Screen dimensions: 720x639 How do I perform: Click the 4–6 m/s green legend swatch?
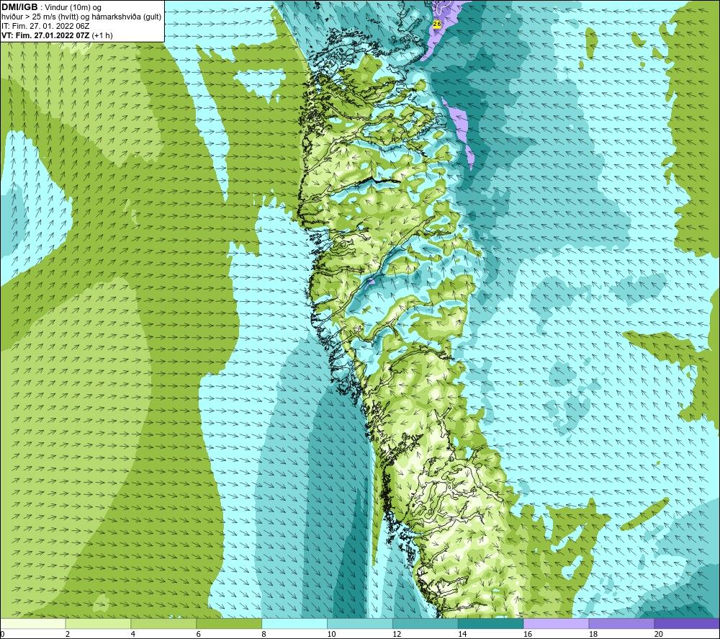pyautogui.click(x=163, y=623)
